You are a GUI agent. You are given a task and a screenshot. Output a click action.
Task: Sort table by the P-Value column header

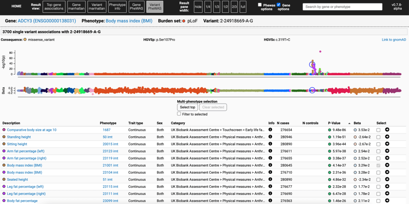[x=334, y=123]
